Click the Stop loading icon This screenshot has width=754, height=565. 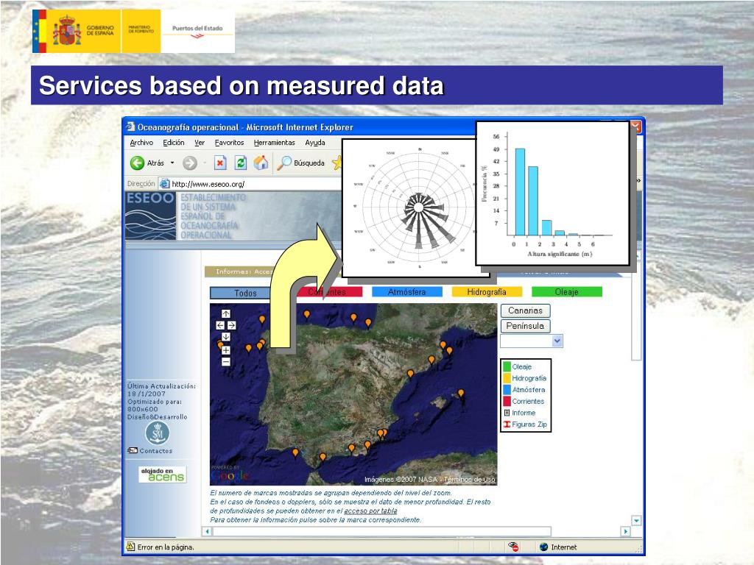point(220,163)
